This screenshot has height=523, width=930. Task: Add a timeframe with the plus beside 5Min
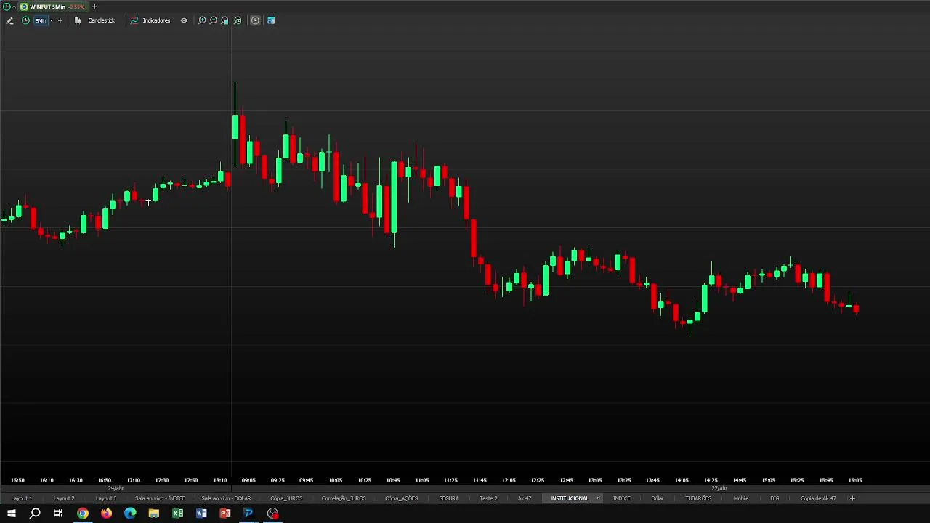tap(60, 20)
